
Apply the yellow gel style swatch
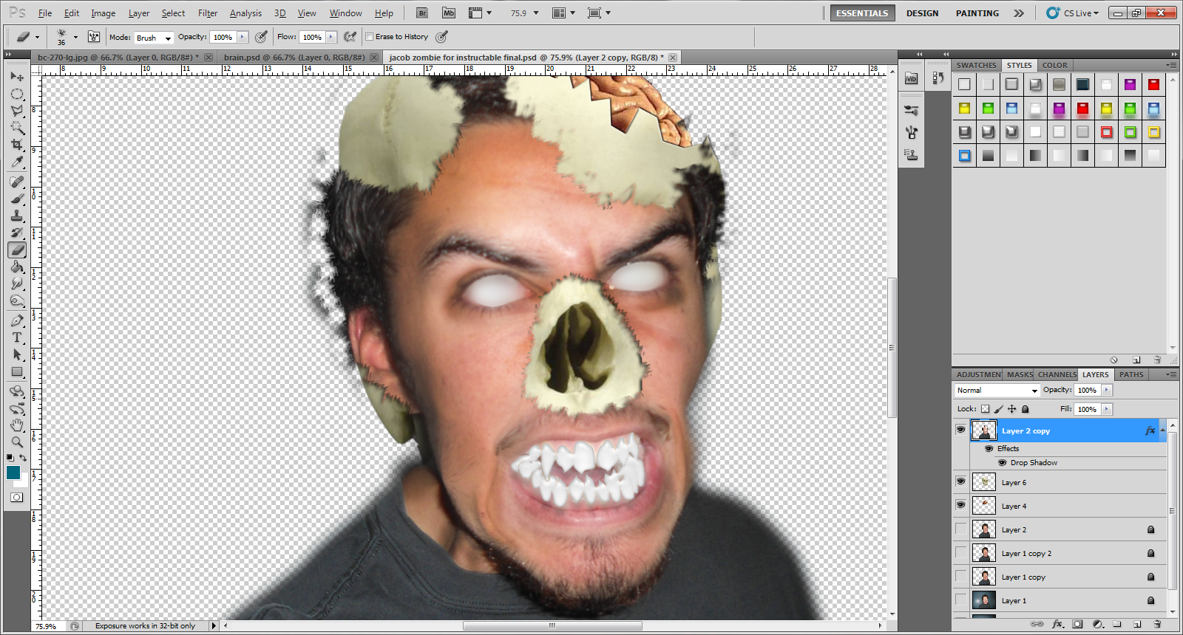pos(964,109)
